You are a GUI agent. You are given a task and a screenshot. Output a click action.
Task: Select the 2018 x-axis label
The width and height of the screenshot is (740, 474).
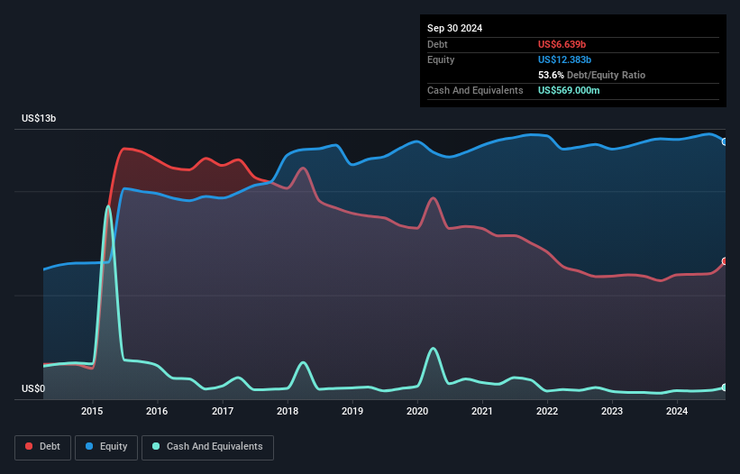(x=288, y=411)
